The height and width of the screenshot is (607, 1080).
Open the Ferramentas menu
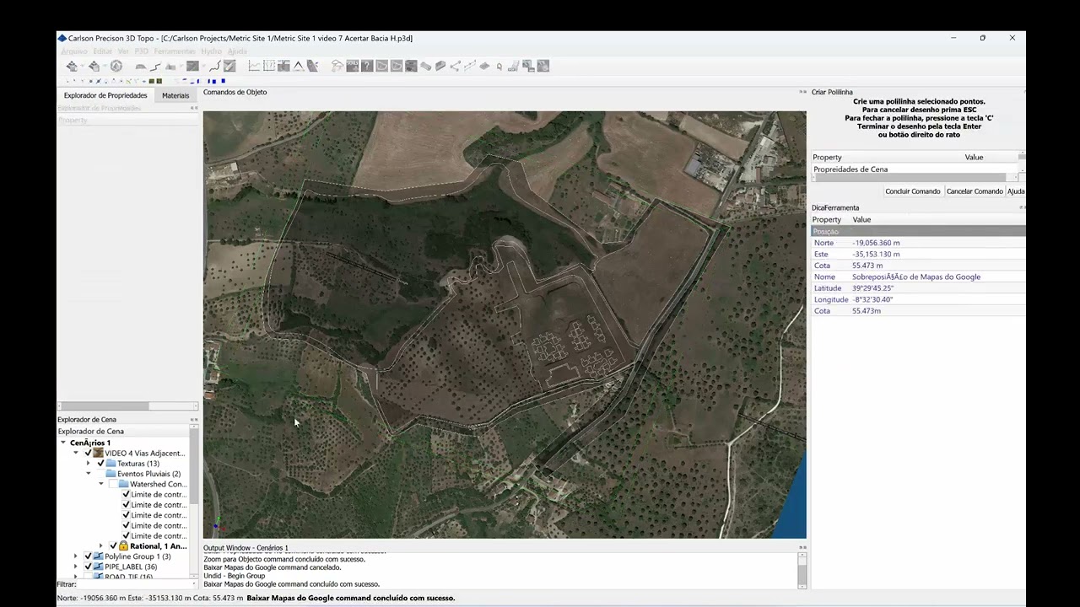coord(174,51)
